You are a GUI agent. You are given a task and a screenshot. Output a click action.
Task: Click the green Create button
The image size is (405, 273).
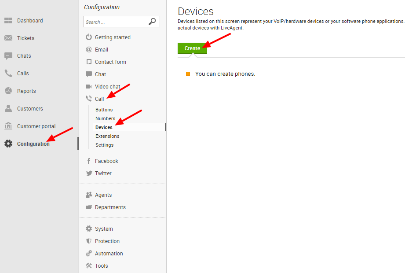click(193, 48)
